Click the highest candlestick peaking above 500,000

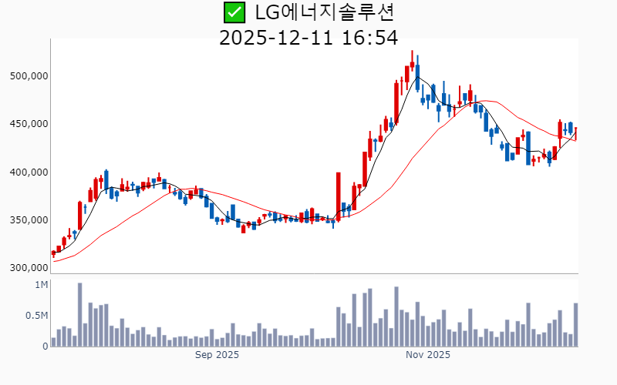(x=413, y=65)
